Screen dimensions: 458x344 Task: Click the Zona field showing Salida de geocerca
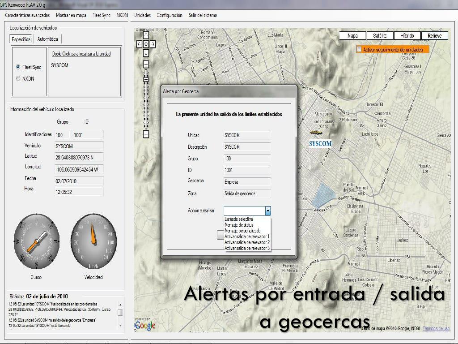[x=247, y=193]
